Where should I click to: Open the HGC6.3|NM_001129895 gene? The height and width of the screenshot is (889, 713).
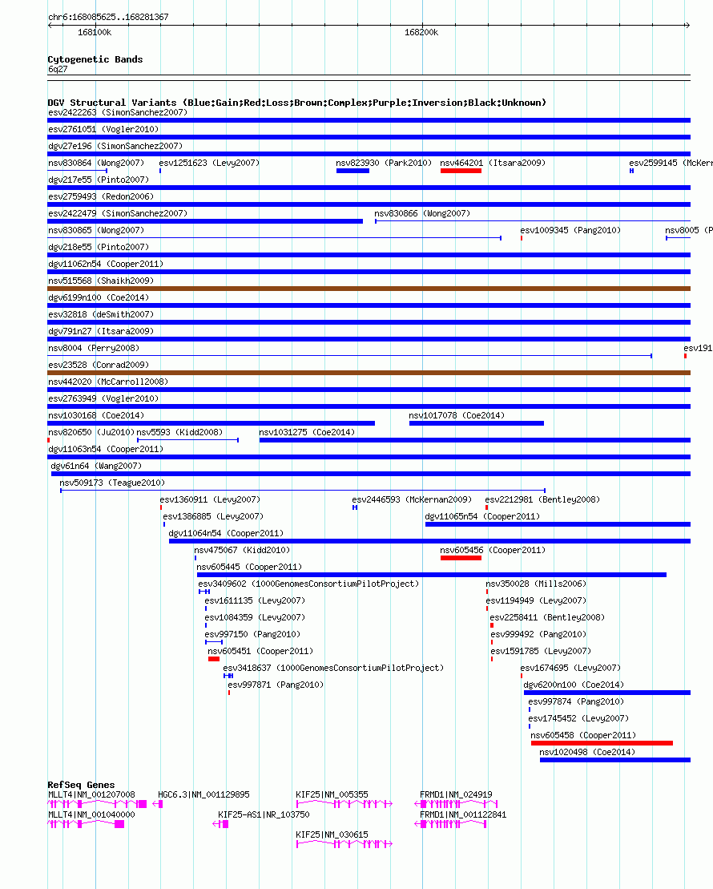click(203, 795)
